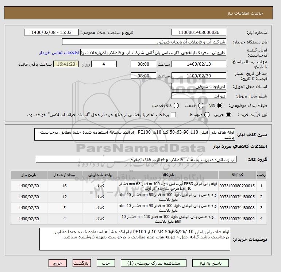Click the PE63 63 mm pipe item name
The width and height of the screenshot is (281, 272).
click(x=168, y=186)
